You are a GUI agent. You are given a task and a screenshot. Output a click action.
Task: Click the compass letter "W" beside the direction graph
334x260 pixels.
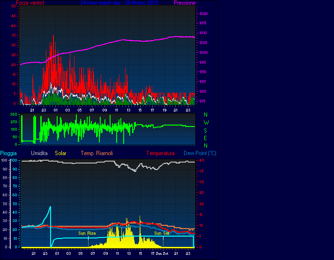tap(206, 123)
